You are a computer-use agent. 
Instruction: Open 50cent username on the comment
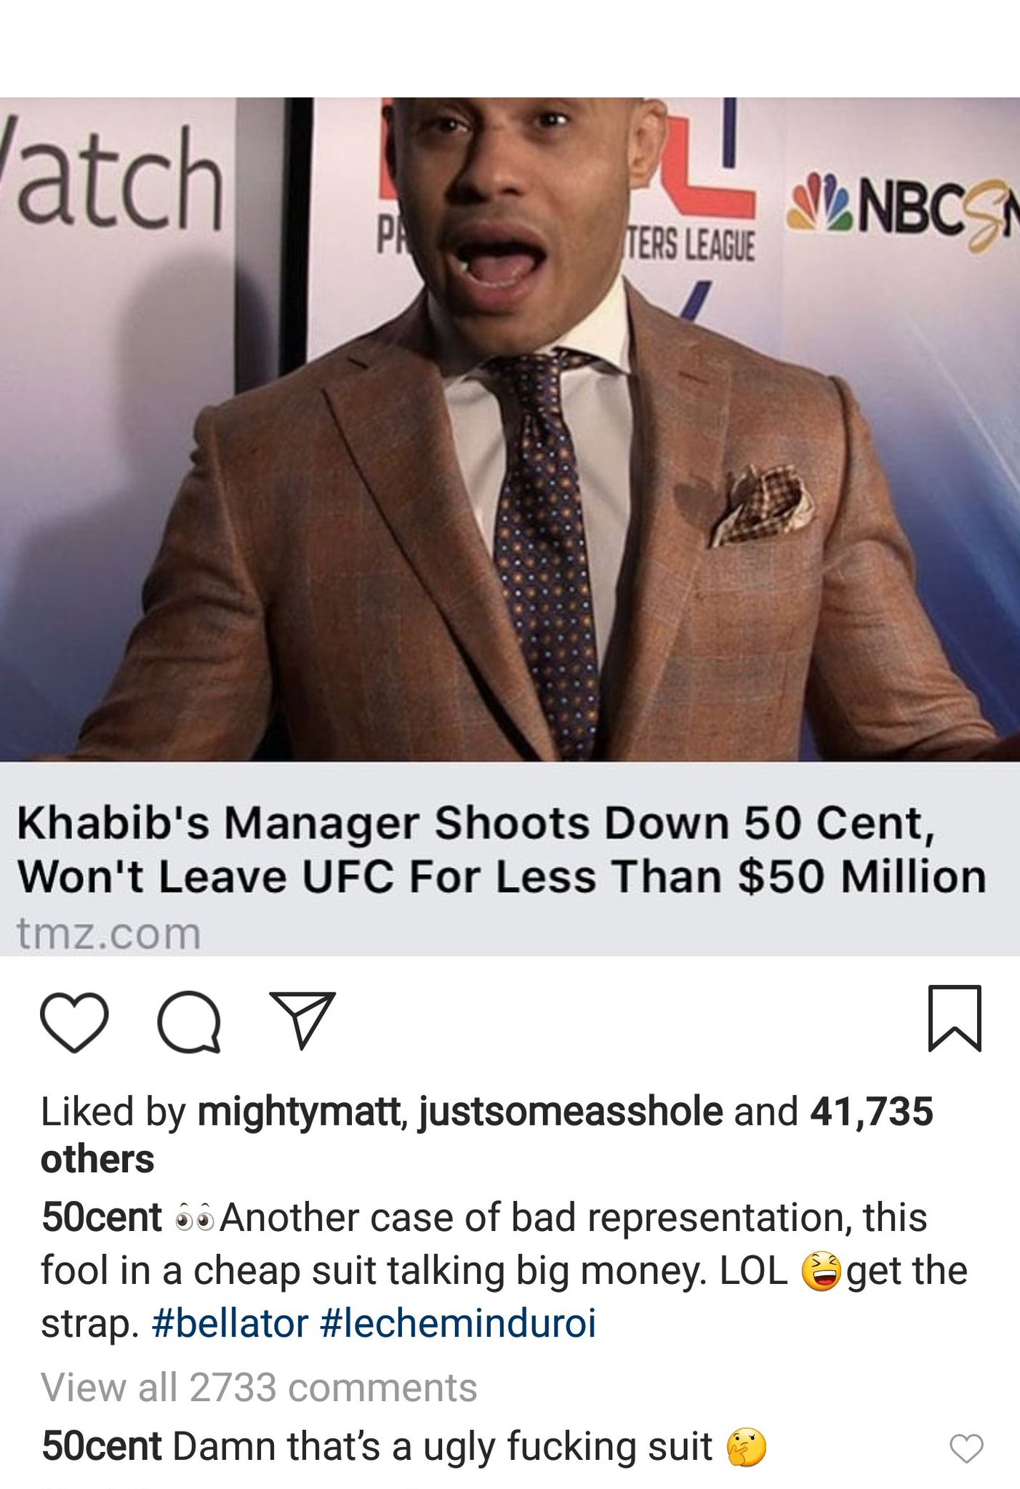pyautogui.click(x=102, y=1445)
